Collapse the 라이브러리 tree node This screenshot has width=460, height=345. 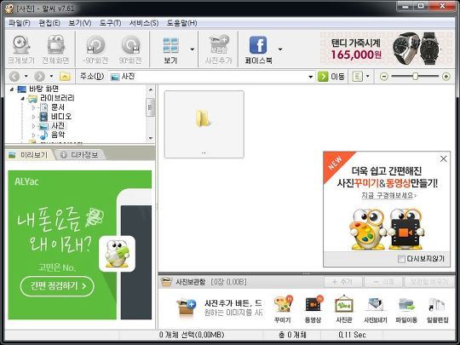[x=23, y=98]
